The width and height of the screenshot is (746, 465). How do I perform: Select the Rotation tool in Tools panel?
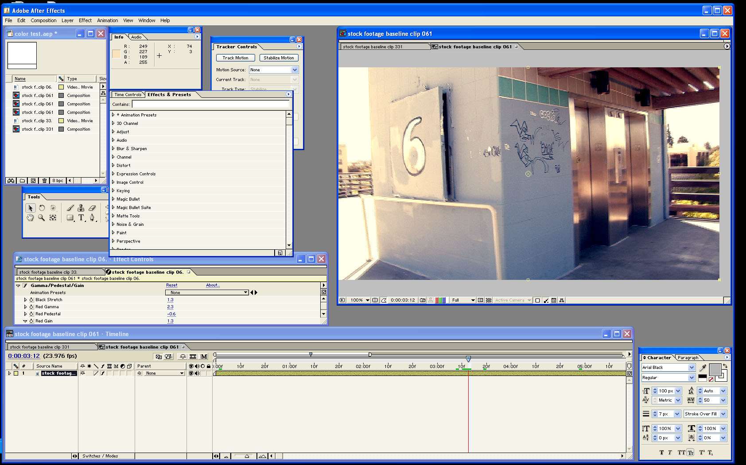point(42,208)
